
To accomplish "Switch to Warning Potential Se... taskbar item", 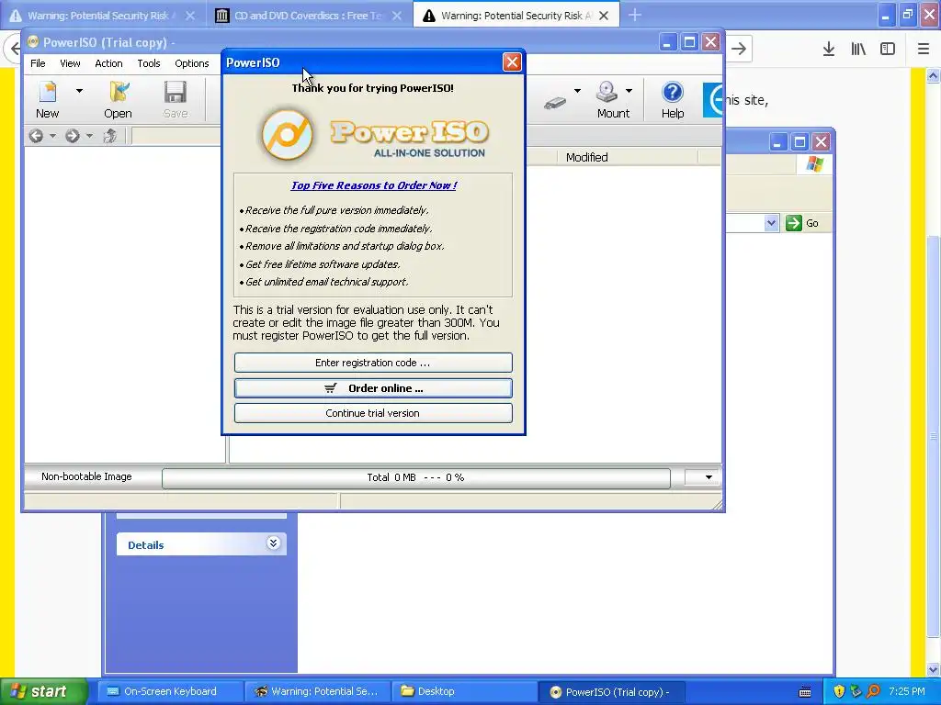I will [317, 691].
